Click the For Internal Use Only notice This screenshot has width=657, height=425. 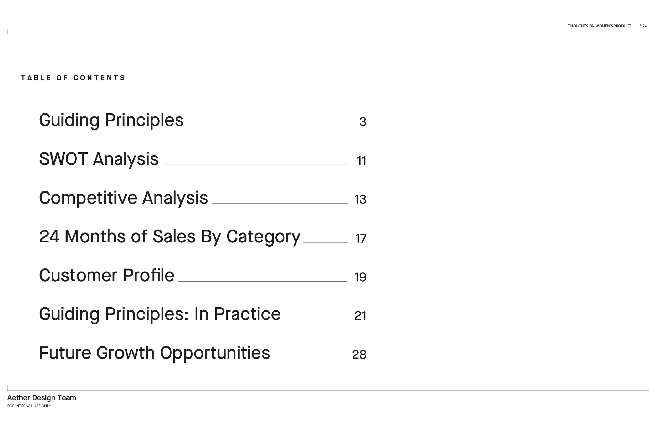(29, 406)
